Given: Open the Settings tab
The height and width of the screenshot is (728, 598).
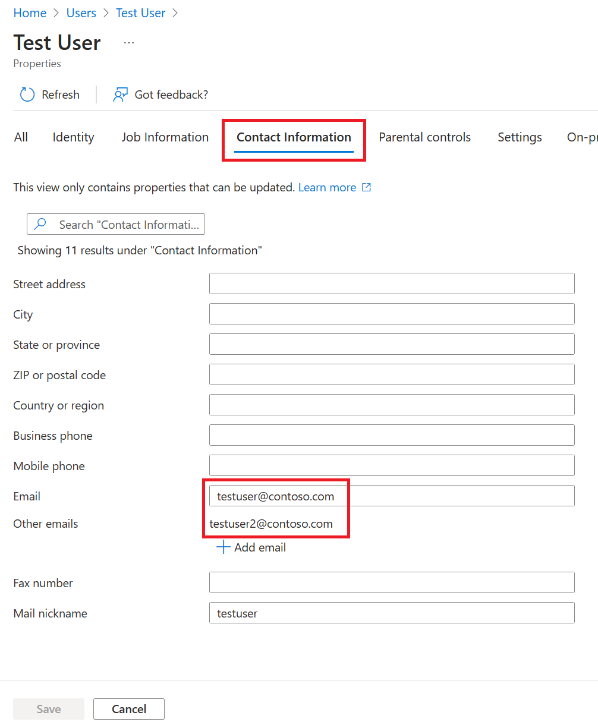Looking at the screenshot, I should [520, 137].
